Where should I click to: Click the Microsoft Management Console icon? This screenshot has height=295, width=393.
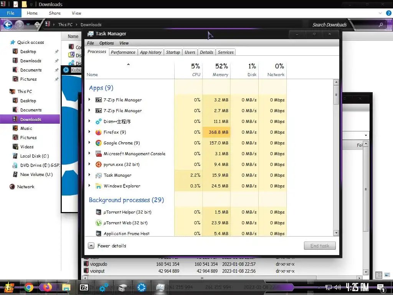click(99, 154)
